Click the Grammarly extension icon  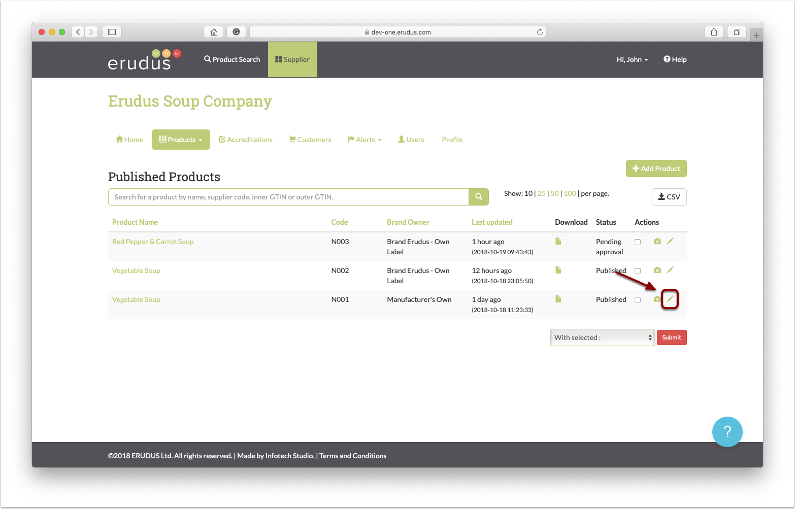point(236,32)
